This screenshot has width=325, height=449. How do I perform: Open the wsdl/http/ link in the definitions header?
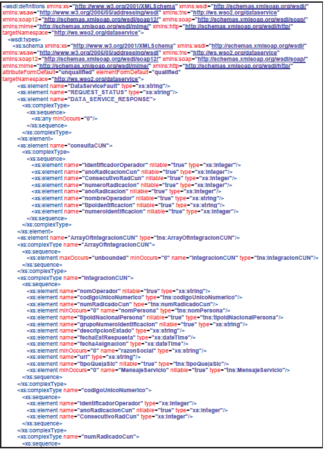coord(238,26)
